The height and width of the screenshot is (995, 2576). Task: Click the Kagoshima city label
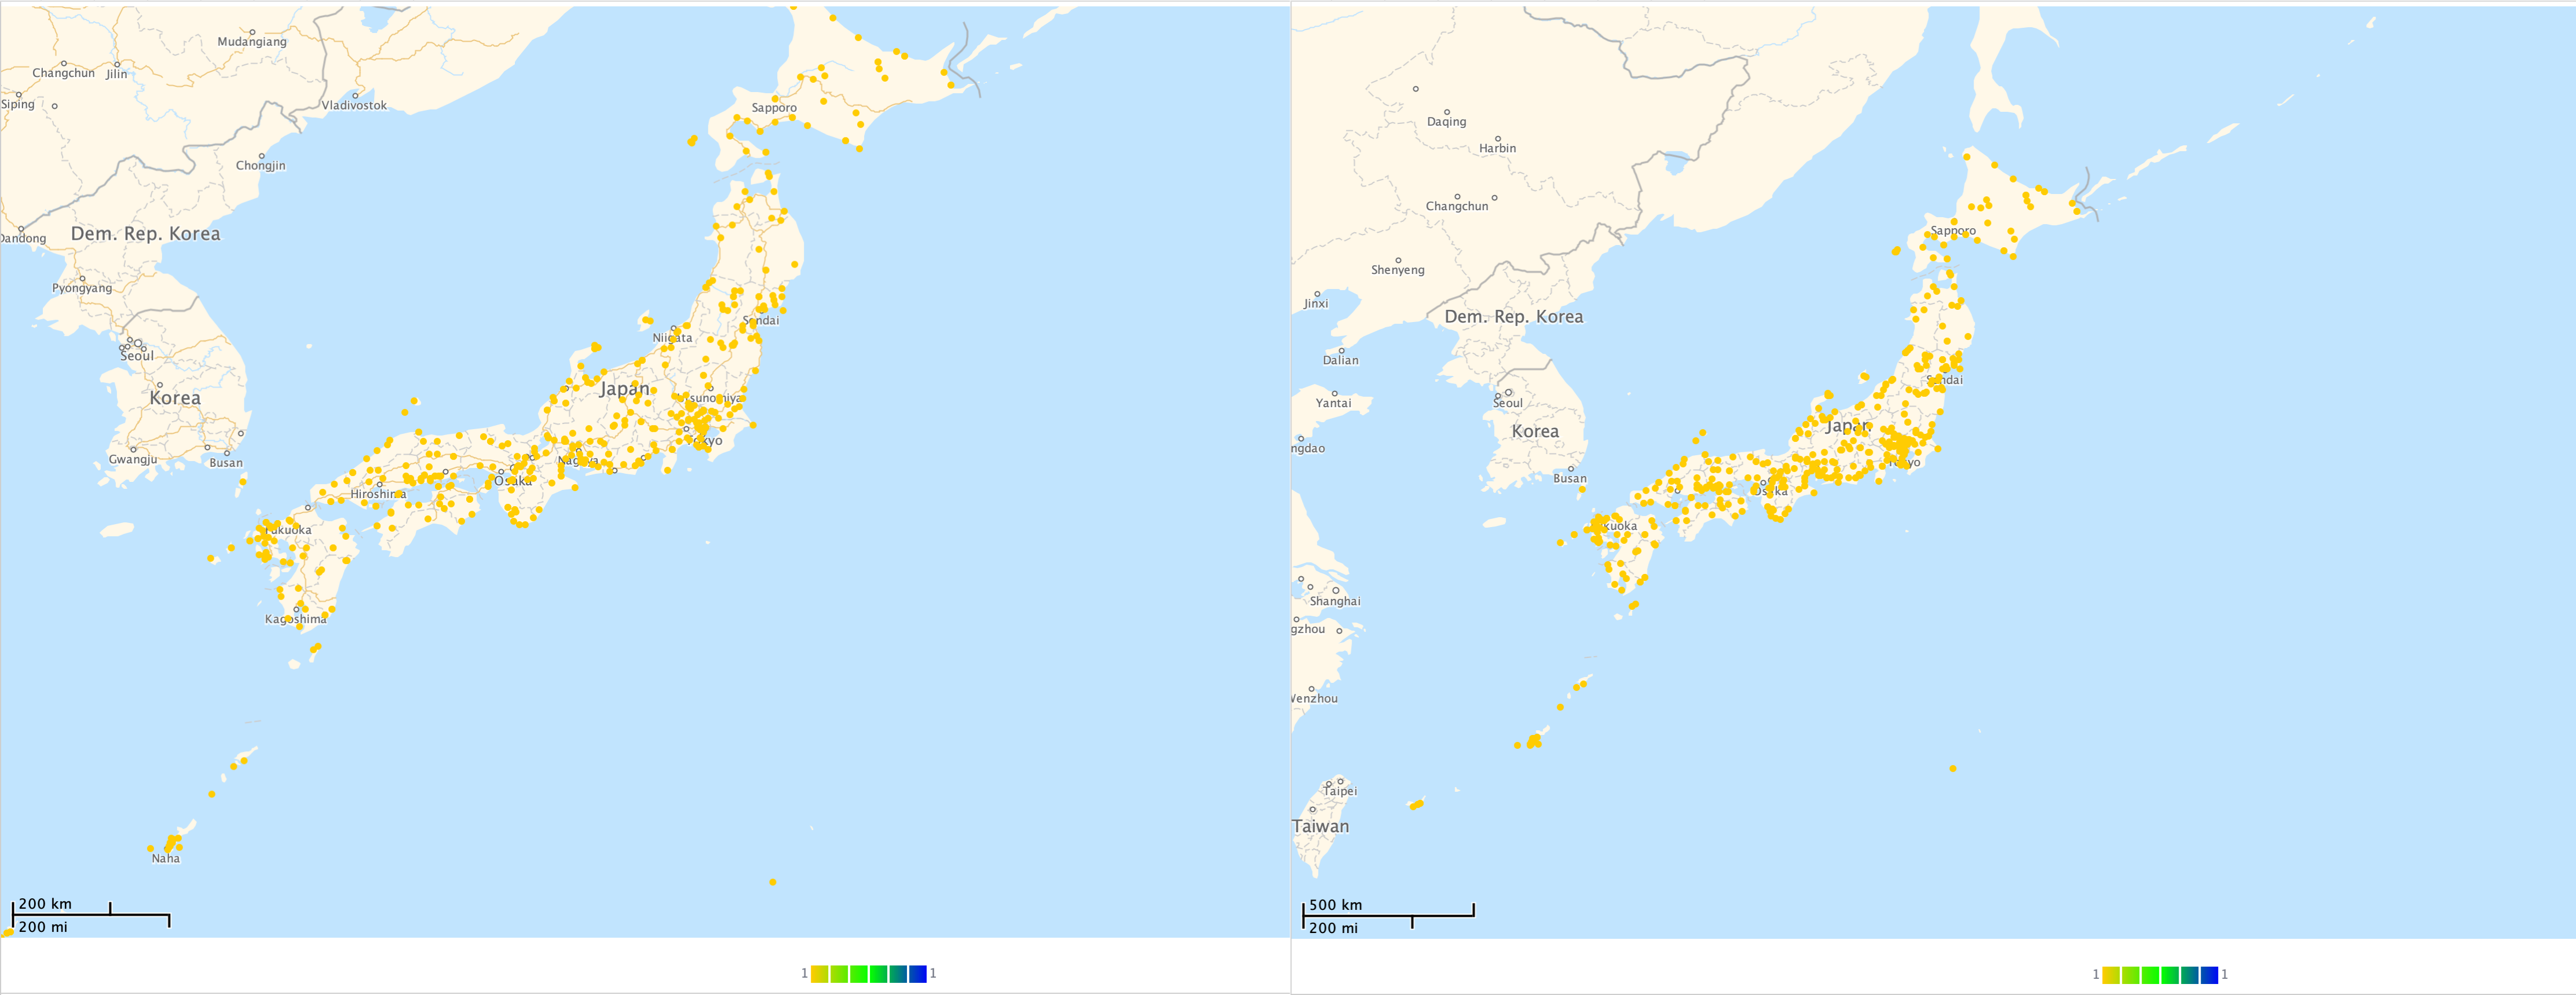coord(296,620)
